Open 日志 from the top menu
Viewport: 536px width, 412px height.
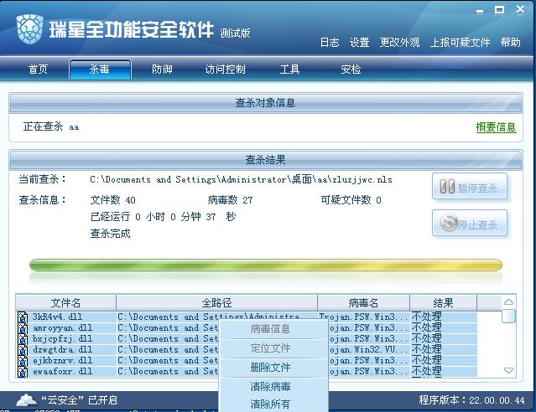(x=330, y=43)
